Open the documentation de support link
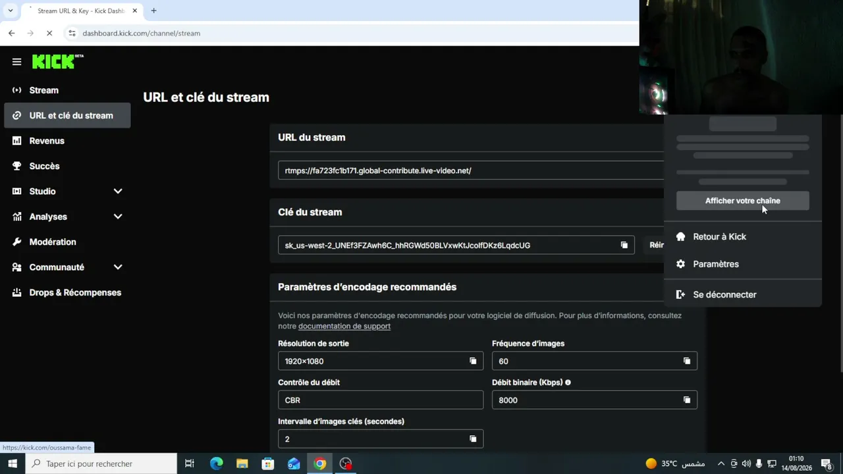The image size is (843, 474). coord(344,327)
